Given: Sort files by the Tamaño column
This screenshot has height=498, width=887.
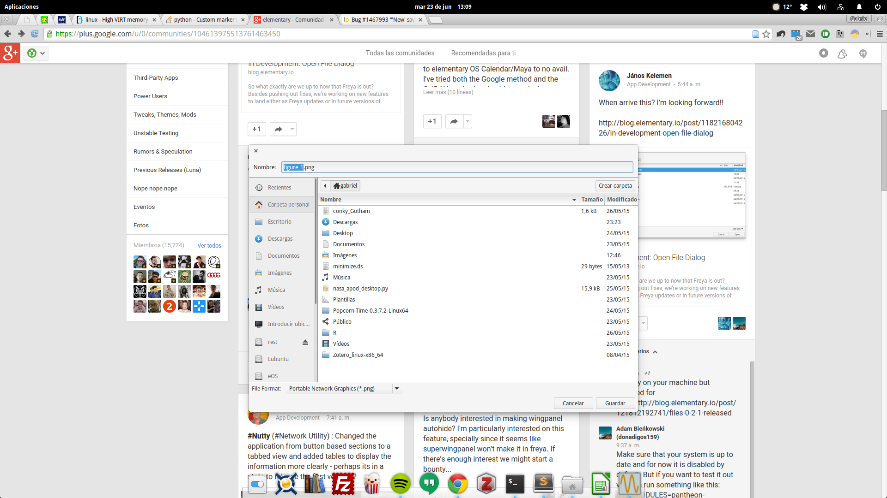Looking at the screenshot, I should tap(592, 200).
